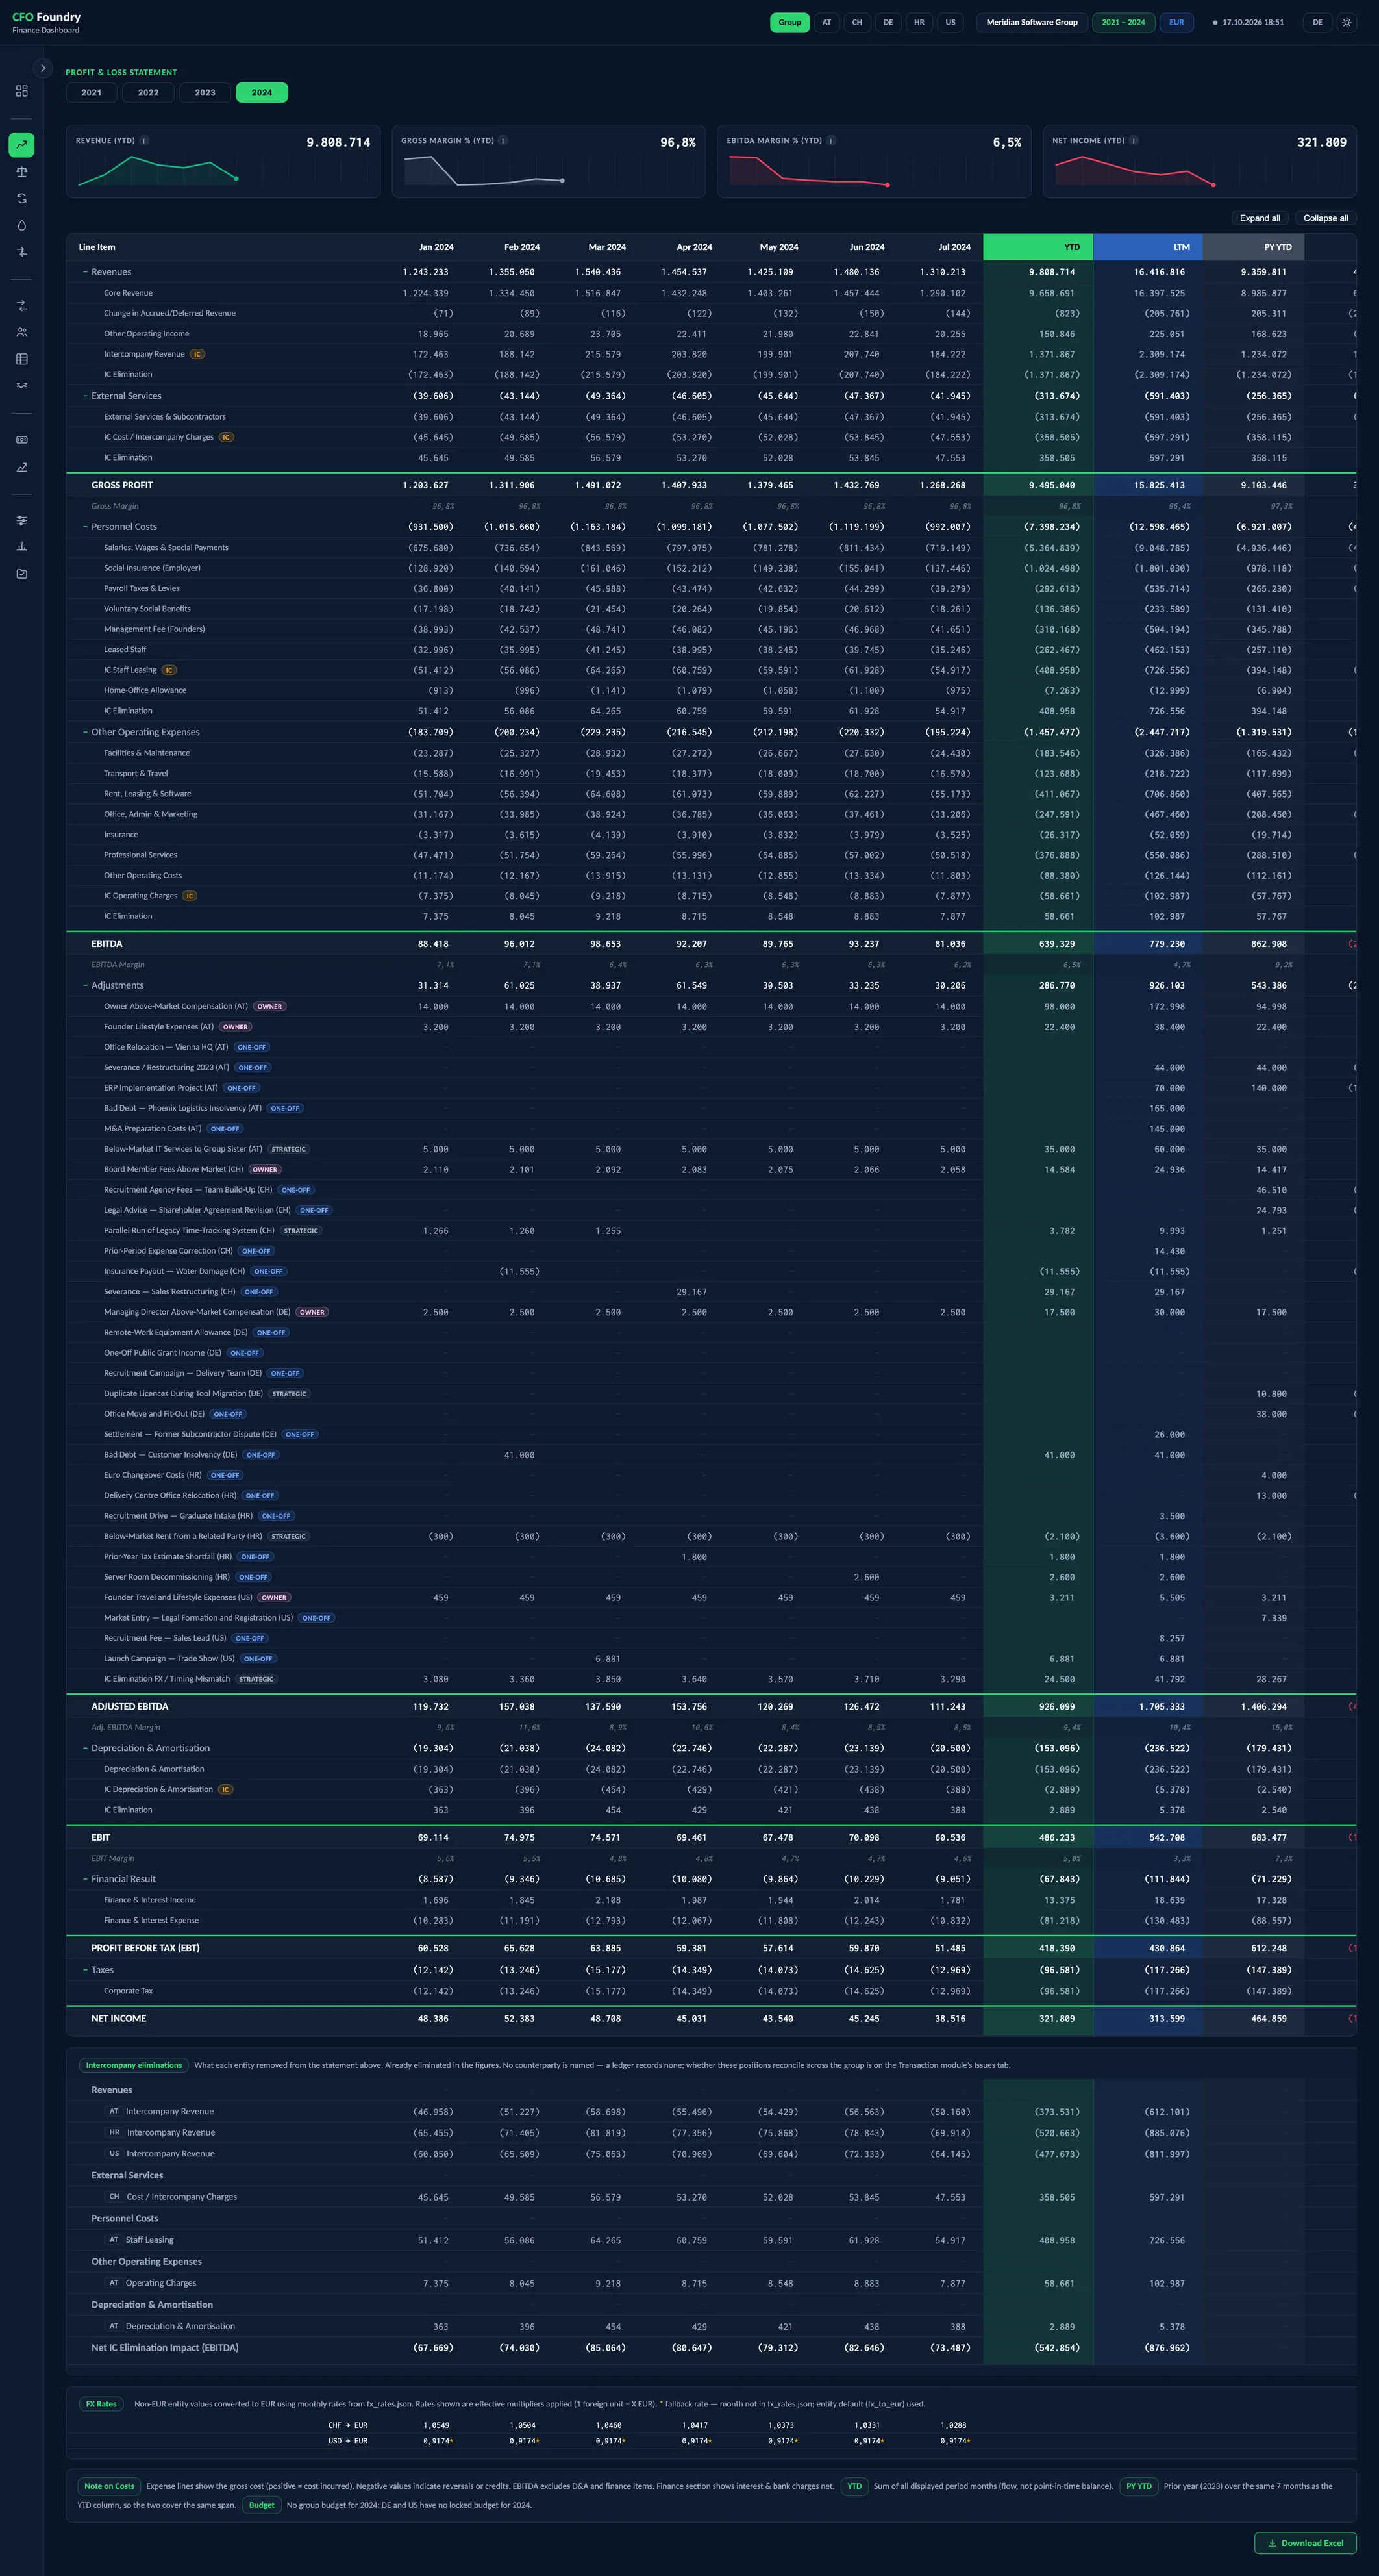Screen dimensions: 1379x2576
Task: Collapse the Other Operating Expenses group
Action: coord(85,732)
